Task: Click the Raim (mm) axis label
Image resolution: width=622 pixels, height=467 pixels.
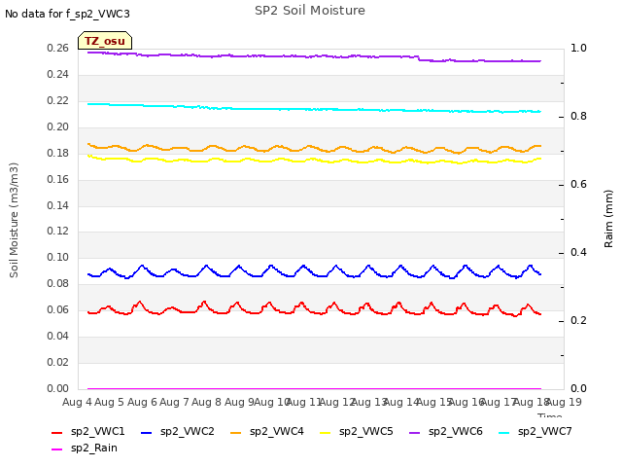Action: (x=608, y=218)
